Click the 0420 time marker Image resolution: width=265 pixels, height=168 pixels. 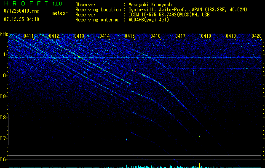point(257,36)
